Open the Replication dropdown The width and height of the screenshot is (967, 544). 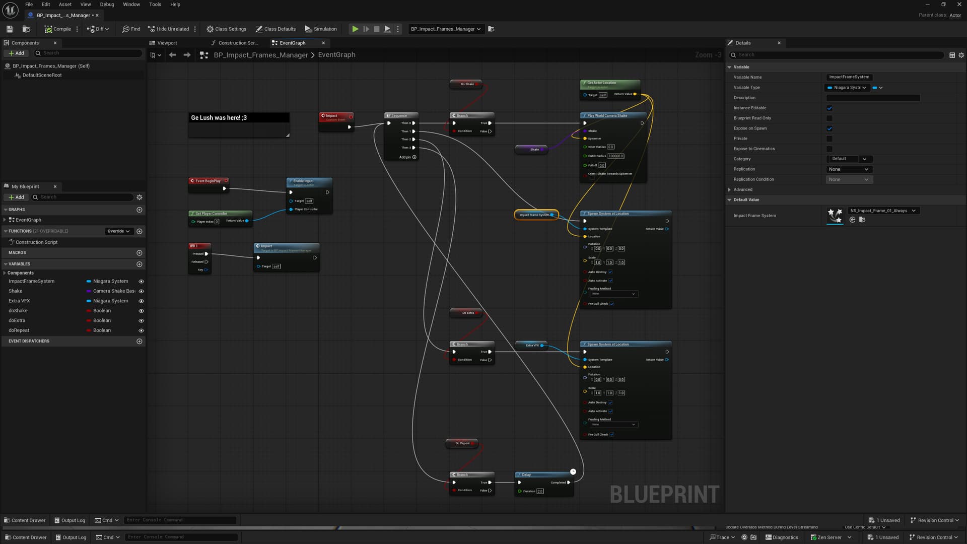[849, 169]
